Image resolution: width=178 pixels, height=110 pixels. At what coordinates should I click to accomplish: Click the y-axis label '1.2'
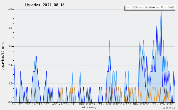click(10, 84)
